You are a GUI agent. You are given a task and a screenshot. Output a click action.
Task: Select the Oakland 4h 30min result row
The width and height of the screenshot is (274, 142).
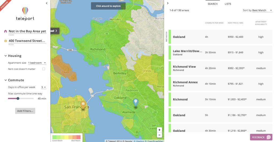pos(220,128)
